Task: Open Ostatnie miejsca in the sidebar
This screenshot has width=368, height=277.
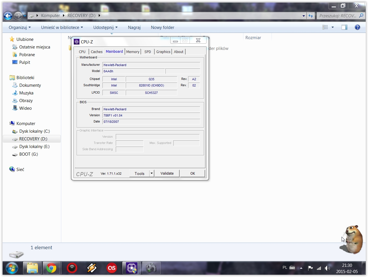Action: click(x=35, y=47)
